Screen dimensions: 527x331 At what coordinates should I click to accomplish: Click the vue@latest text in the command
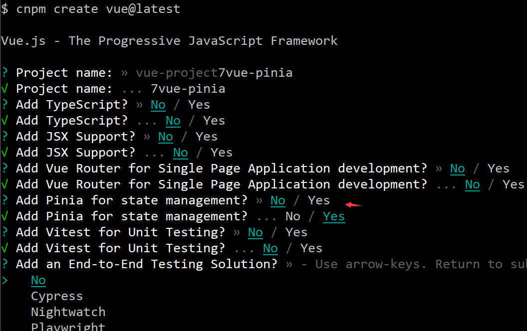[x=143, y=9]
